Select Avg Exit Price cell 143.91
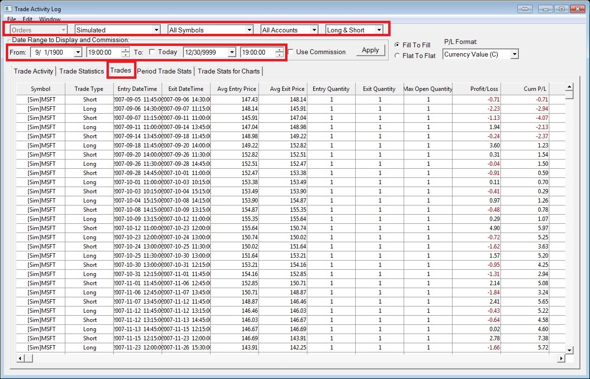 pyautogui.click(x=283, y=338)
